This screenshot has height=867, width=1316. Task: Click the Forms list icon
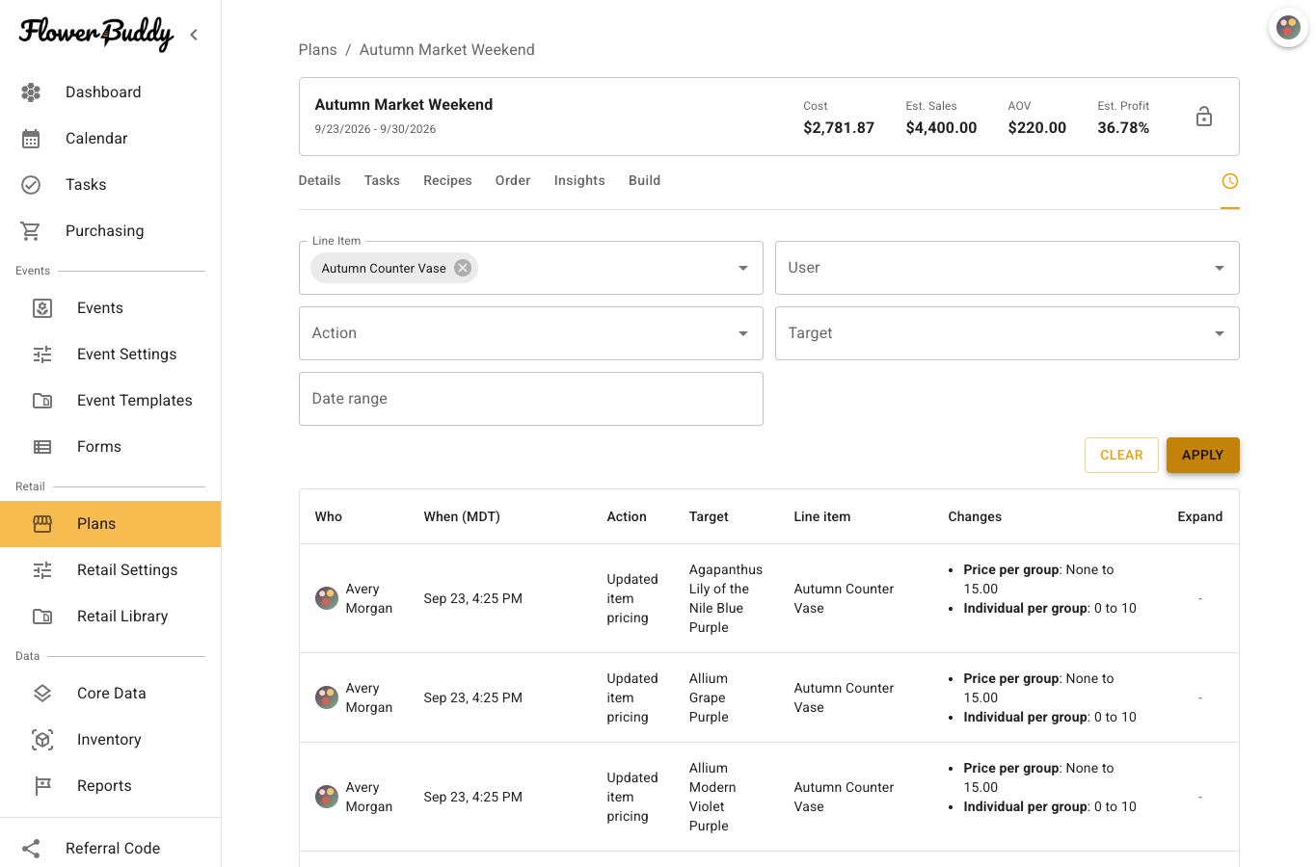[42, 447]
